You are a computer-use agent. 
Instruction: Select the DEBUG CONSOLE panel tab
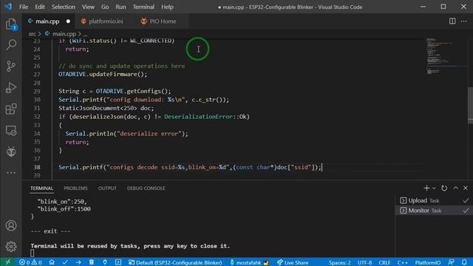click(146, 188)
